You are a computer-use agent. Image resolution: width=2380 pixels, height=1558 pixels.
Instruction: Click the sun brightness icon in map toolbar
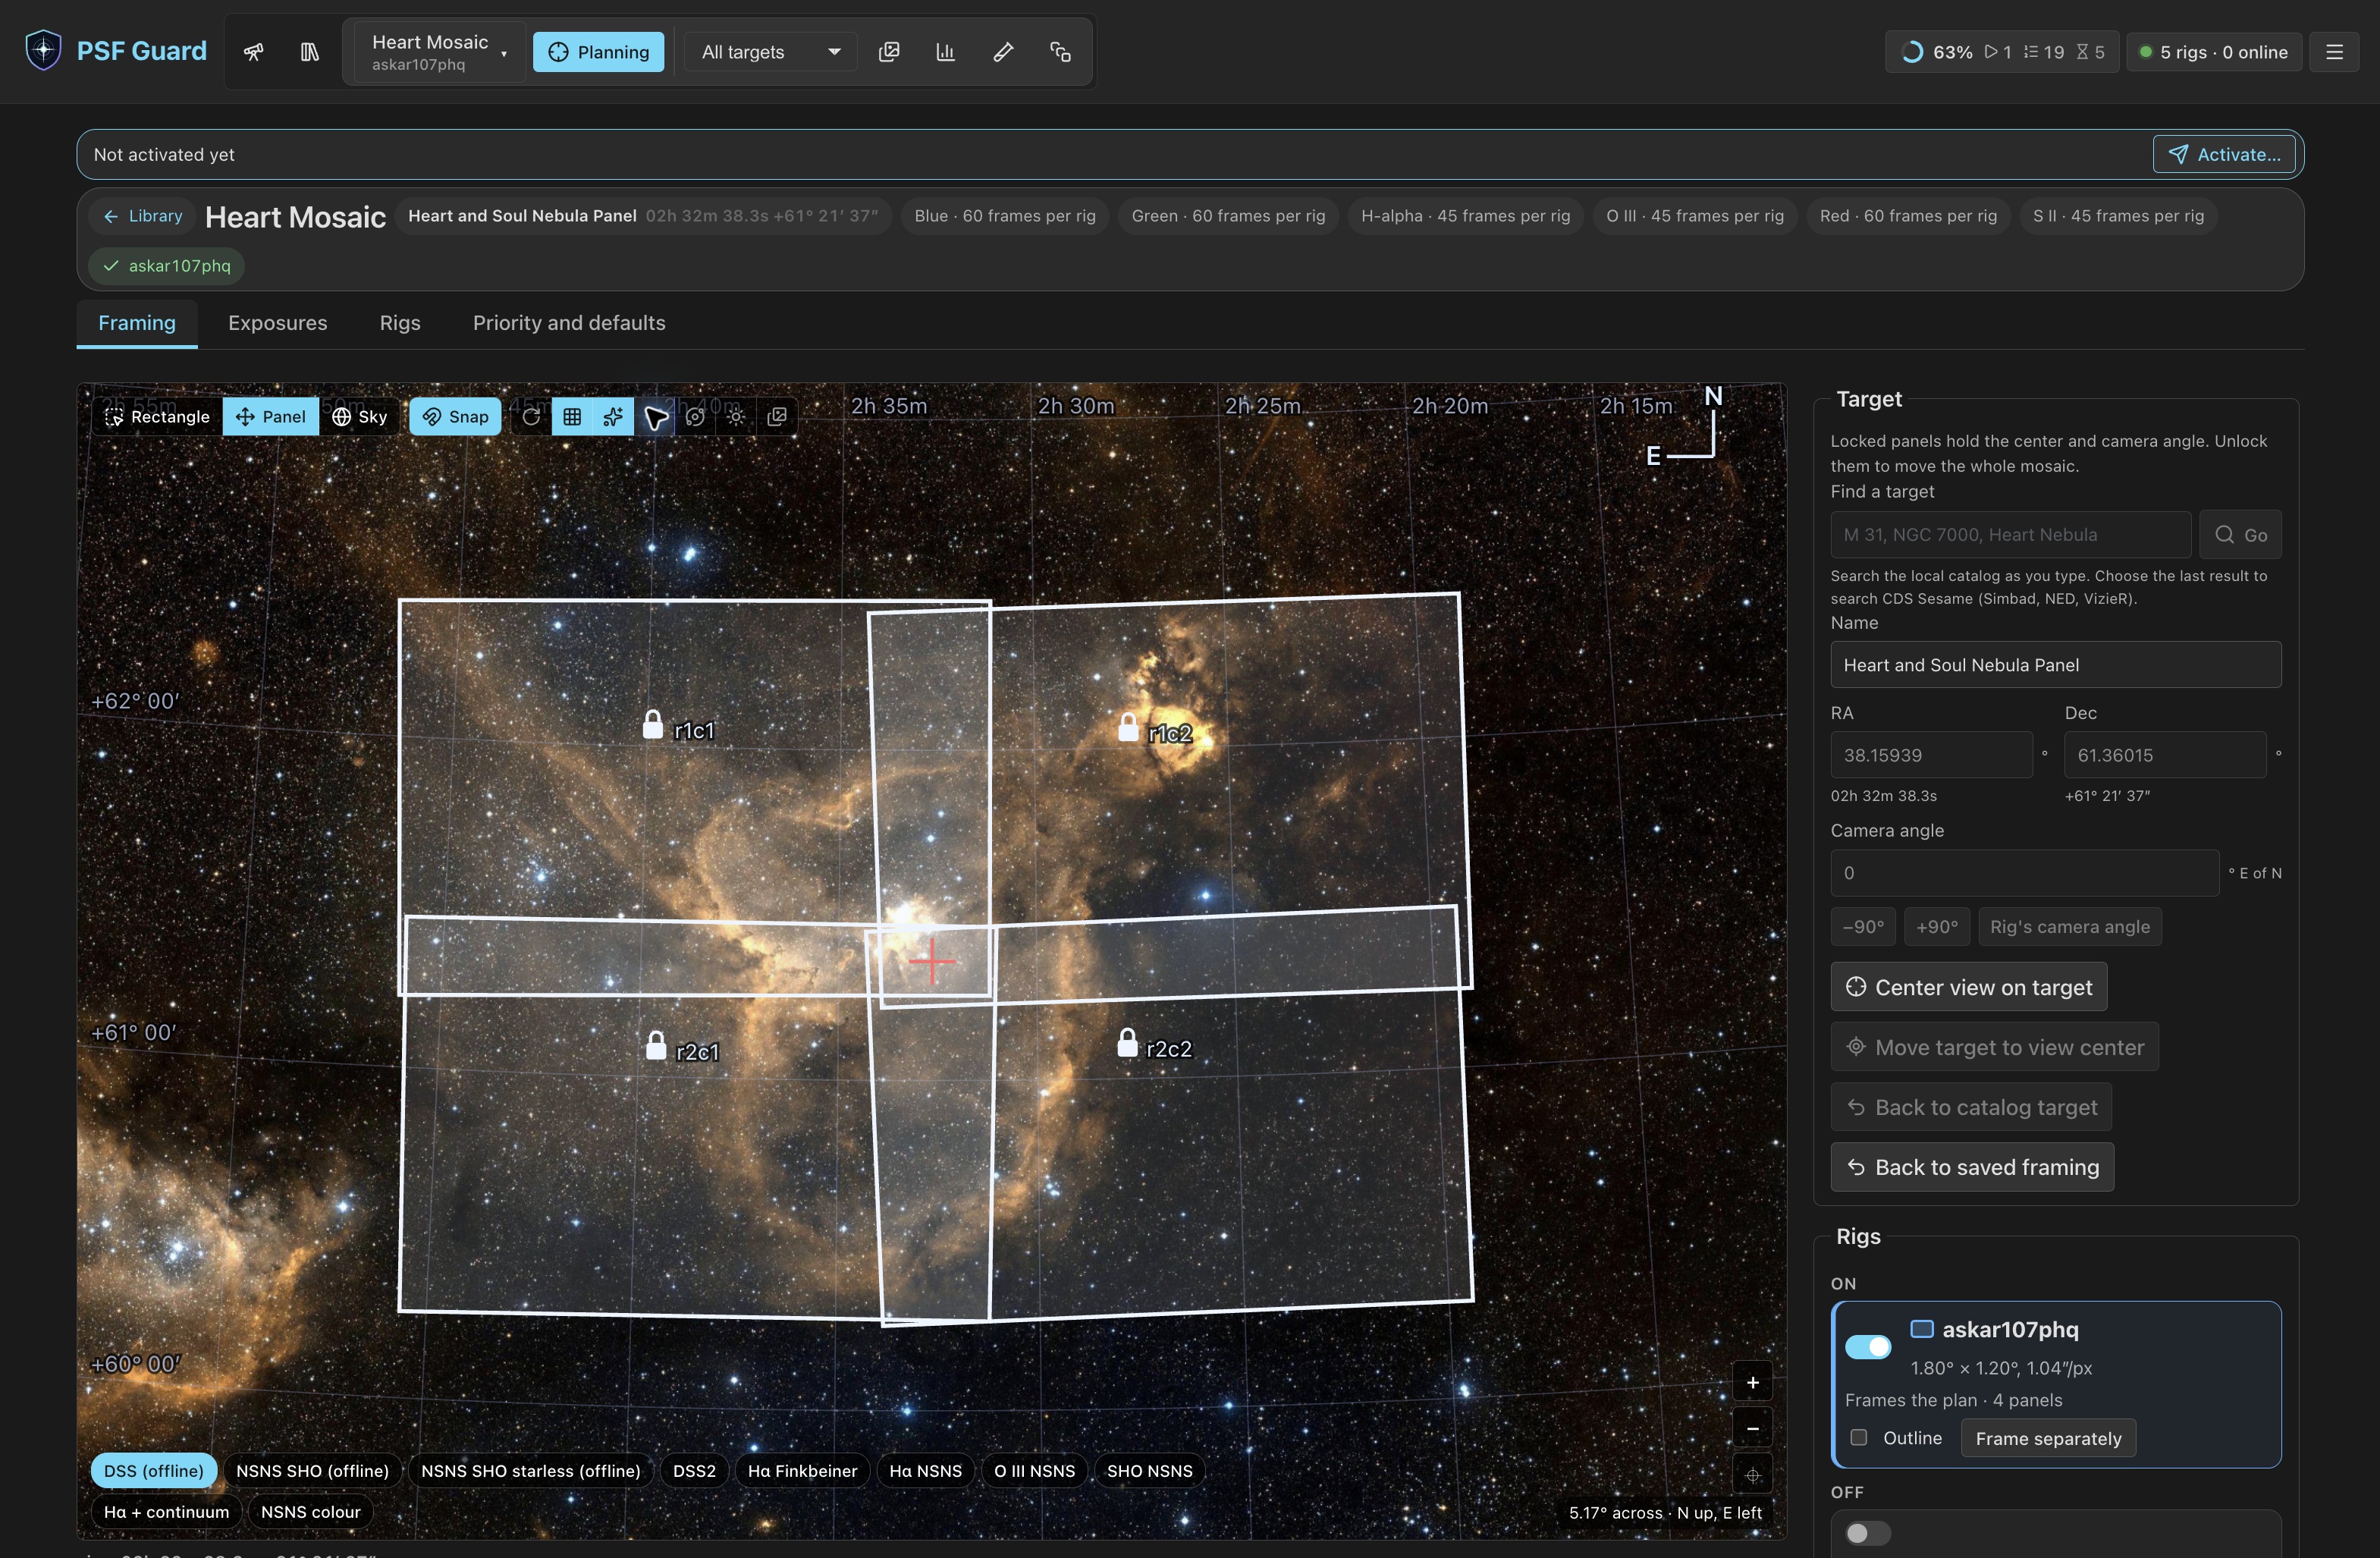(736, 417)
